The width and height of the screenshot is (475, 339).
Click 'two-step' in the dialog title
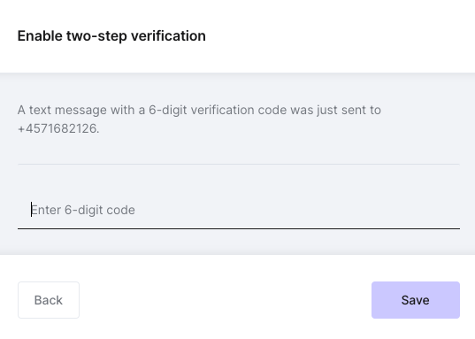tap(96, 35)
